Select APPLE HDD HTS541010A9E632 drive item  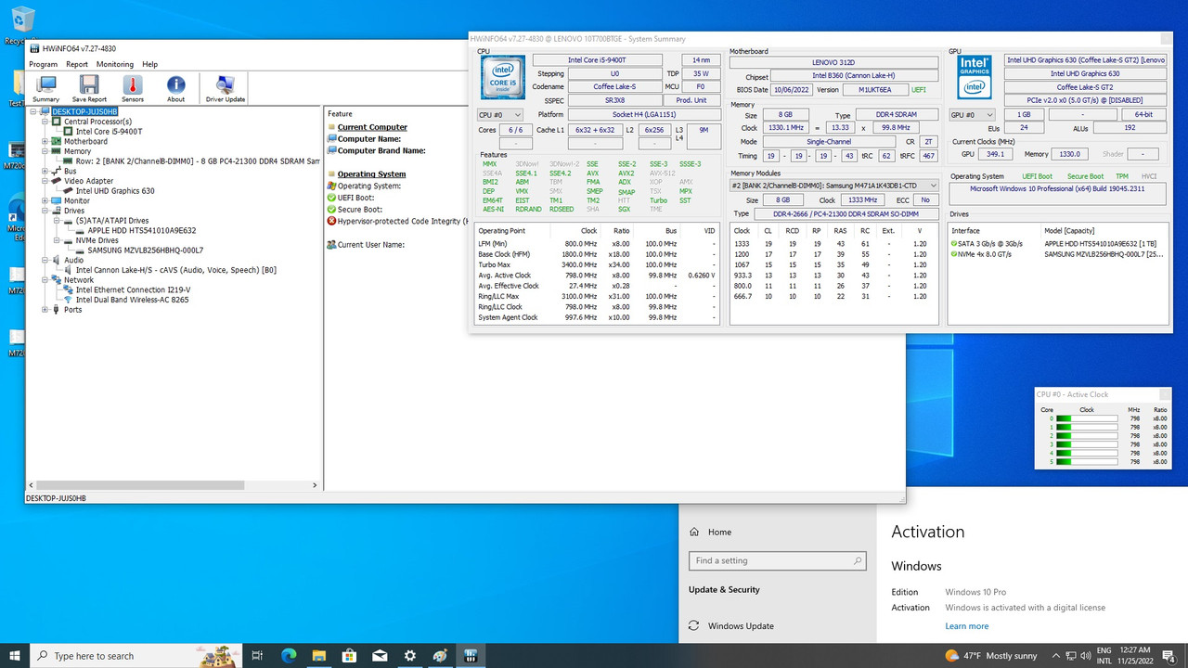[x=142, y=231]
